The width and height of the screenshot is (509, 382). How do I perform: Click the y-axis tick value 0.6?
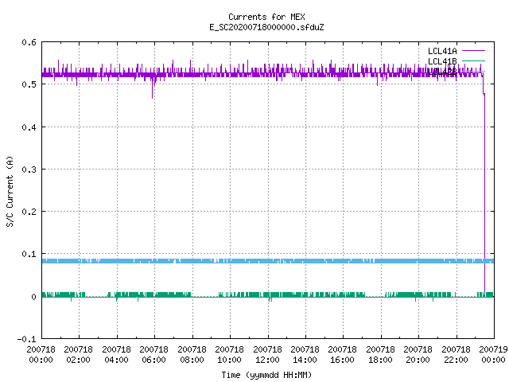[x=29, y=42]
